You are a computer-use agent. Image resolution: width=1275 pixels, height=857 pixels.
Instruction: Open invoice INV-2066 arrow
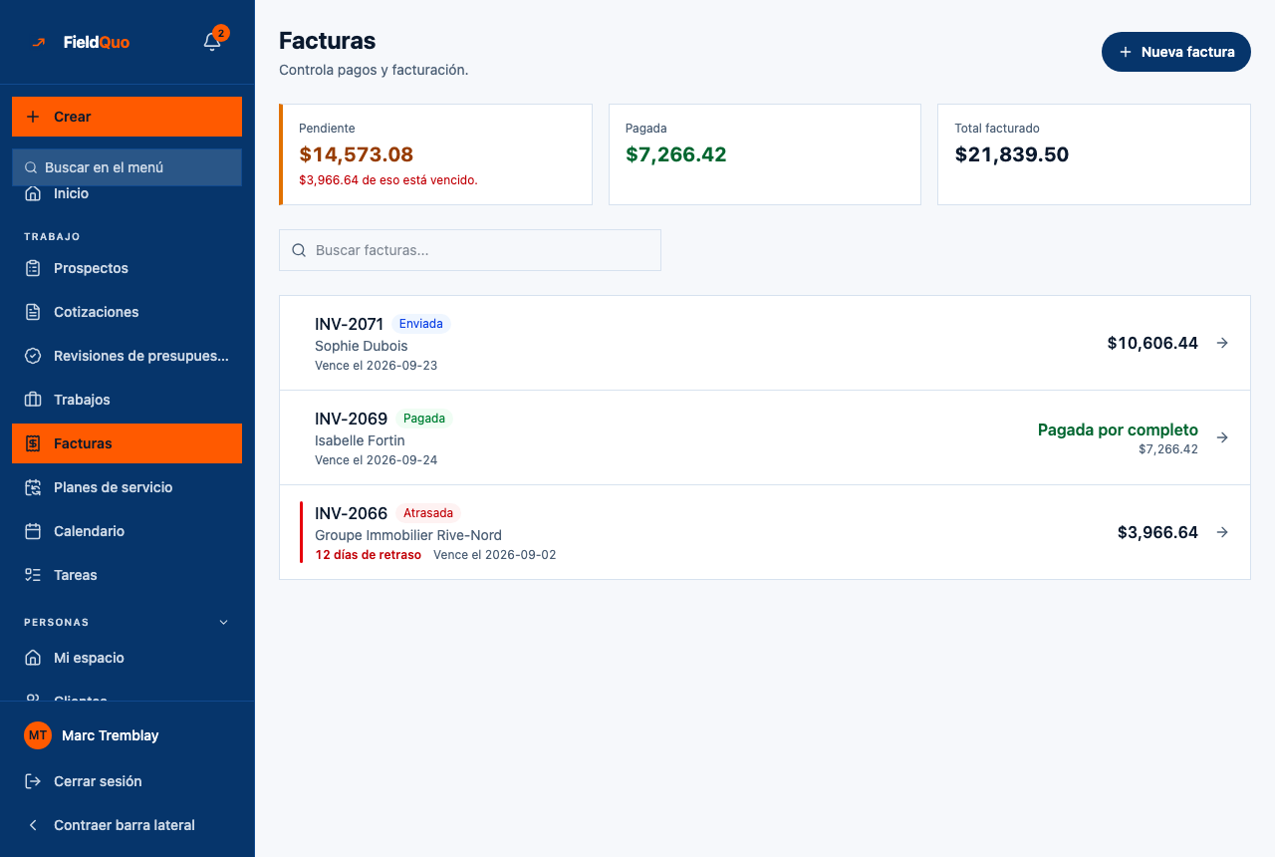tap(1222, 532)
